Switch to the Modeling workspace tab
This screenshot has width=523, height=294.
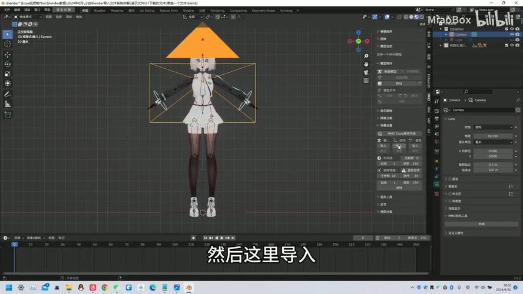[x=117, y=11]
